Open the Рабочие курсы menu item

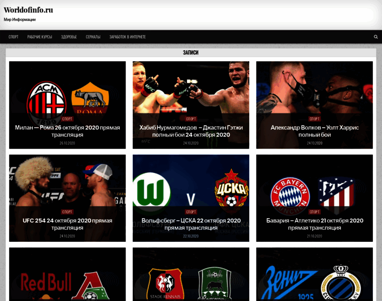40,37
